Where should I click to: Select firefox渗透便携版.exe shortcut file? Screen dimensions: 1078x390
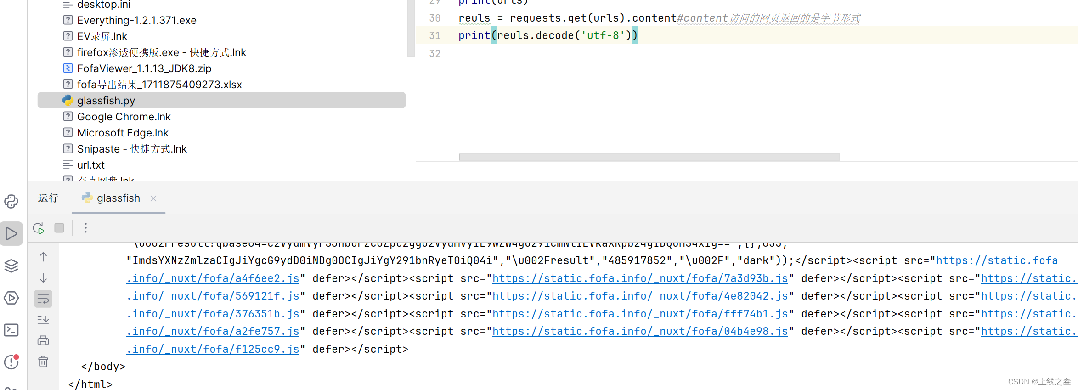click(x=162, y=52)
